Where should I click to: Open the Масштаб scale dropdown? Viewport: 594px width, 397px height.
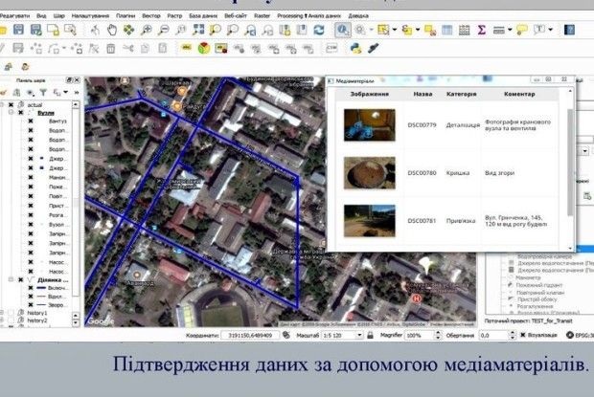point(359,335)
